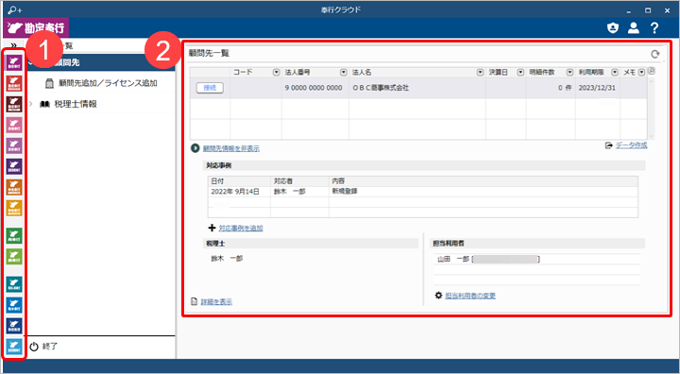Select the 税理士情報 menu item
The image size is (680, 374).
click(76, 104)
